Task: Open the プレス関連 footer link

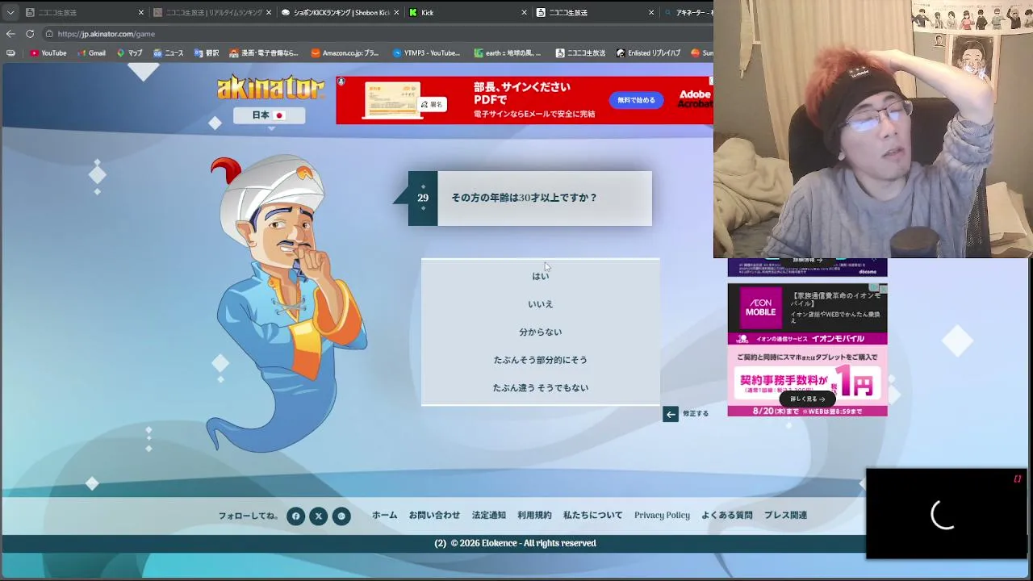Action: (786, 516)
